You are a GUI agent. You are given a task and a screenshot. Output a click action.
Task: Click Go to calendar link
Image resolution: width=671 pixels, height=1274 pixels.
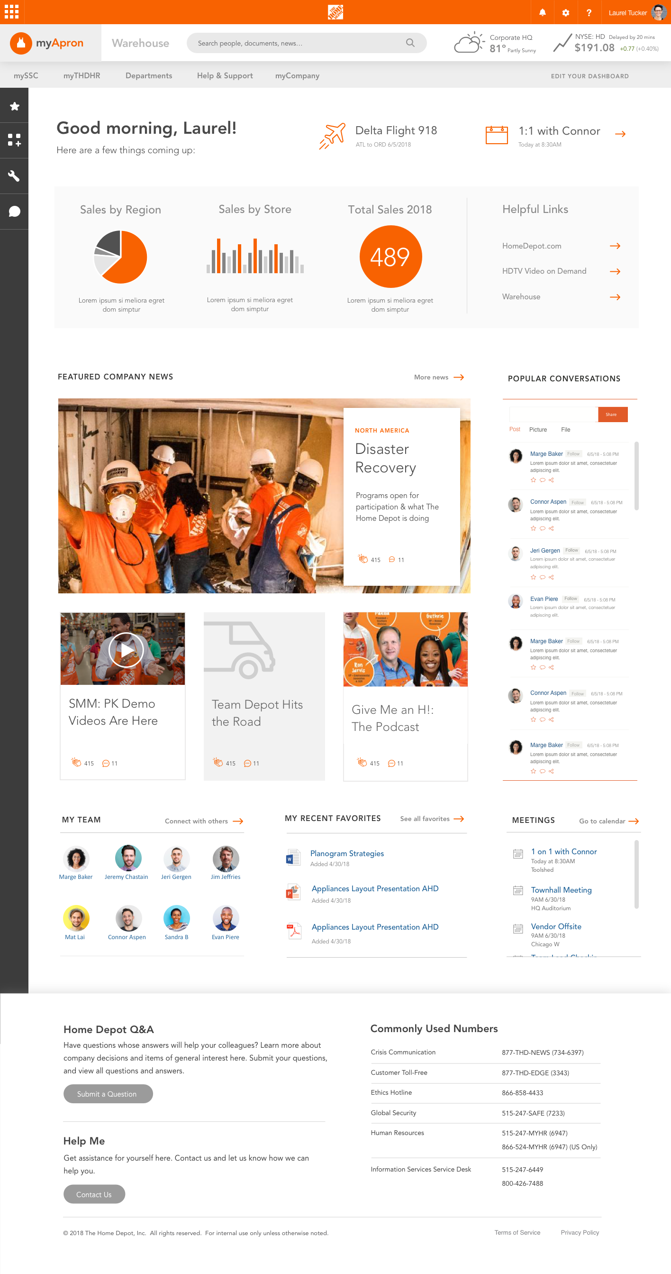tap(609, 821)
